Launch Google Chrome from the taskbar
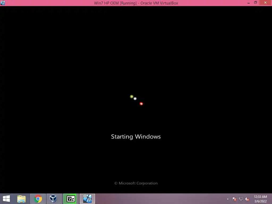 [x=38, y=199]
